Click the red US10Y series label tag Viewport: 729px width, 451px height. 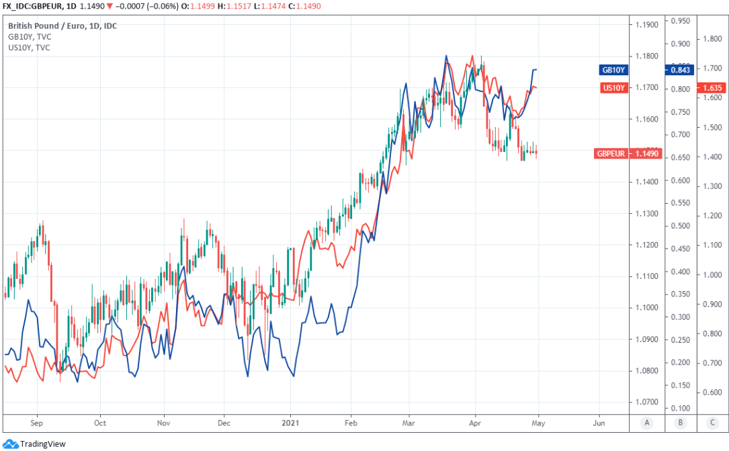pos(613,87)
